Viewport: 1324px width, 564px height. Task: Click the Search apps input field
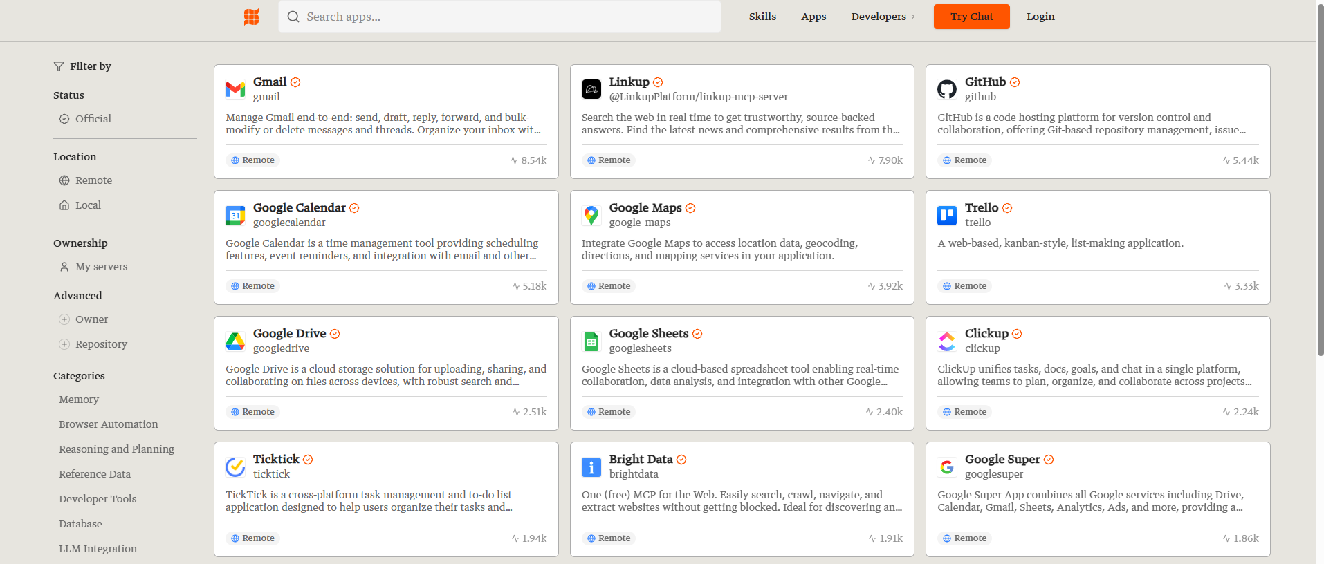[x=499, y=17]
